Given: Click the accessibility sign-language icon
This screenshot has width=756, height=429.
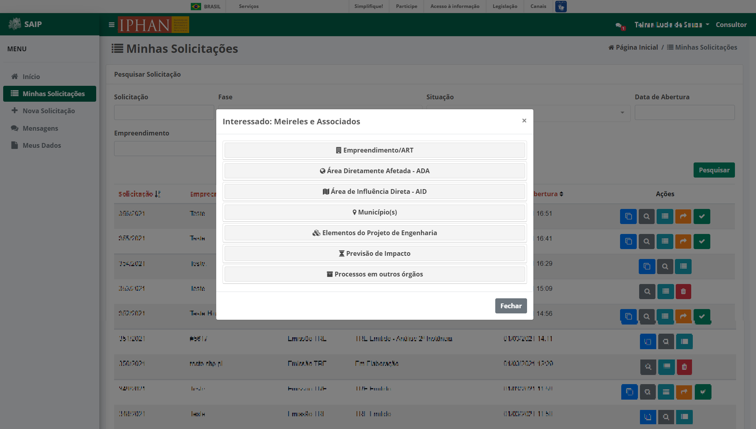Looking at the screenshot, I should click(x=561, y=6).
